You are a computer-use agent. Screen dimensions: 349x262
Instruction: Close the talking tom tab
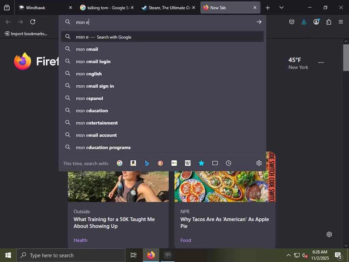[132, 8]
